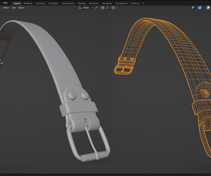211x176 pixels.
Task: Go to the UV Editing workspace
Action: 53,4
